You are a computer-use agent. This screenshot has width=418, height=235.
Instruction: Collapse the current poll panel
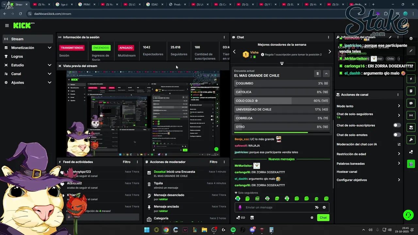326,73
